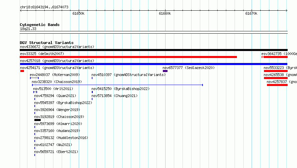297x168 pixels.
Task: Open the esv33325 (deSmith2007) label
Action: 42,54
